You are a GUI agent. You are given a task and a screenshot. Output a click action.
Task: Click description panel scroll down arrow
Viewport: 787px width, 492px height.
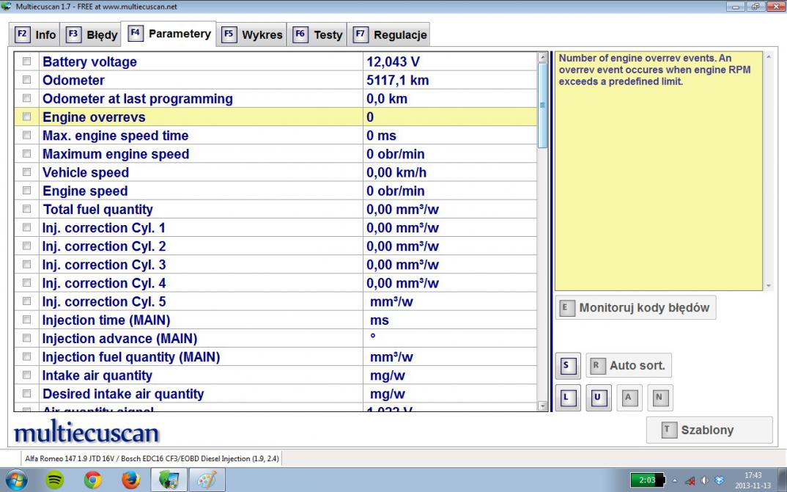pyautogui.click(x=769, y=286)
